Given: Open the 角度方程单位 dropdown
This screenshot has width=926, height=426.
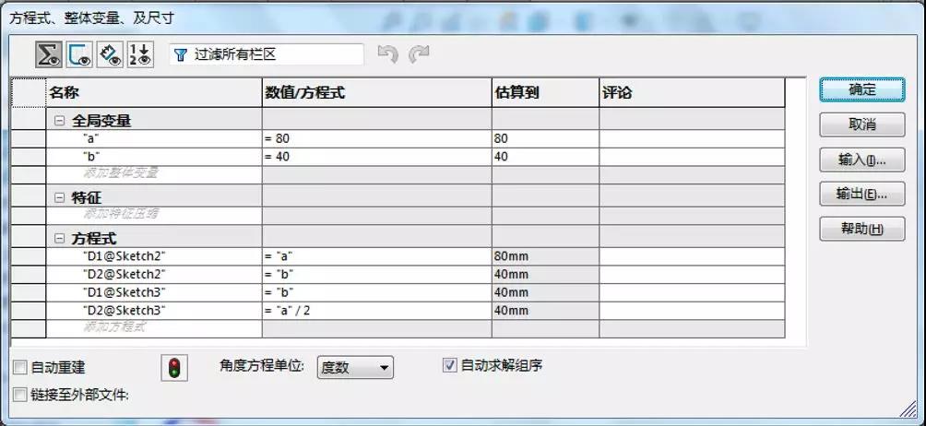Looking at the screenshot, I should [x=355, y=368].
